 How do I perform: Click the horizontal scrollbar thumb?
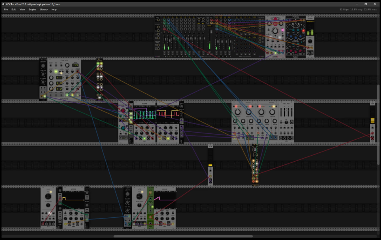point(183,236)
